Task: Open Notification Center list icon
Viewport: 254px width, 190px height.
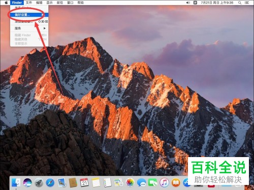Action: pos(247,3)
